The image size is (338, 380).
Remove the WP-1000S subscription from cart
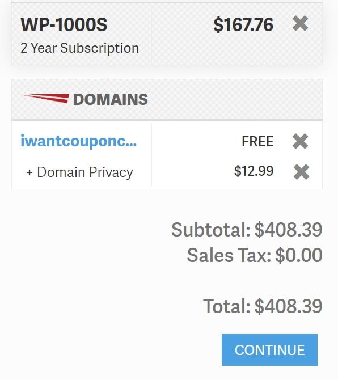coord(300,23)
